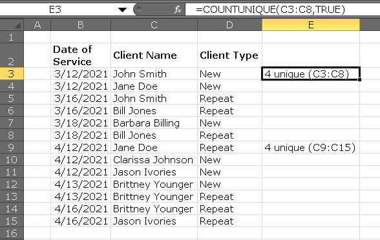This screenshot has width=380, height=240.
Task: Select row 10 header
Action: click(x=12, y=160)
